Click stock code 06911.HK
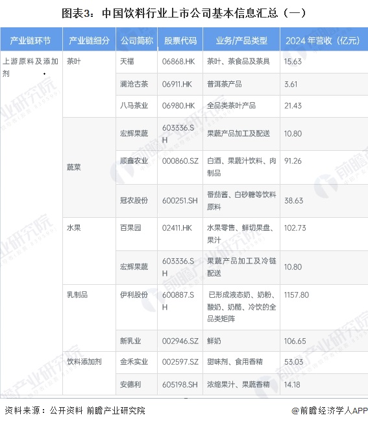The width and height of the screenshot is (368, 424). (177, 84)
